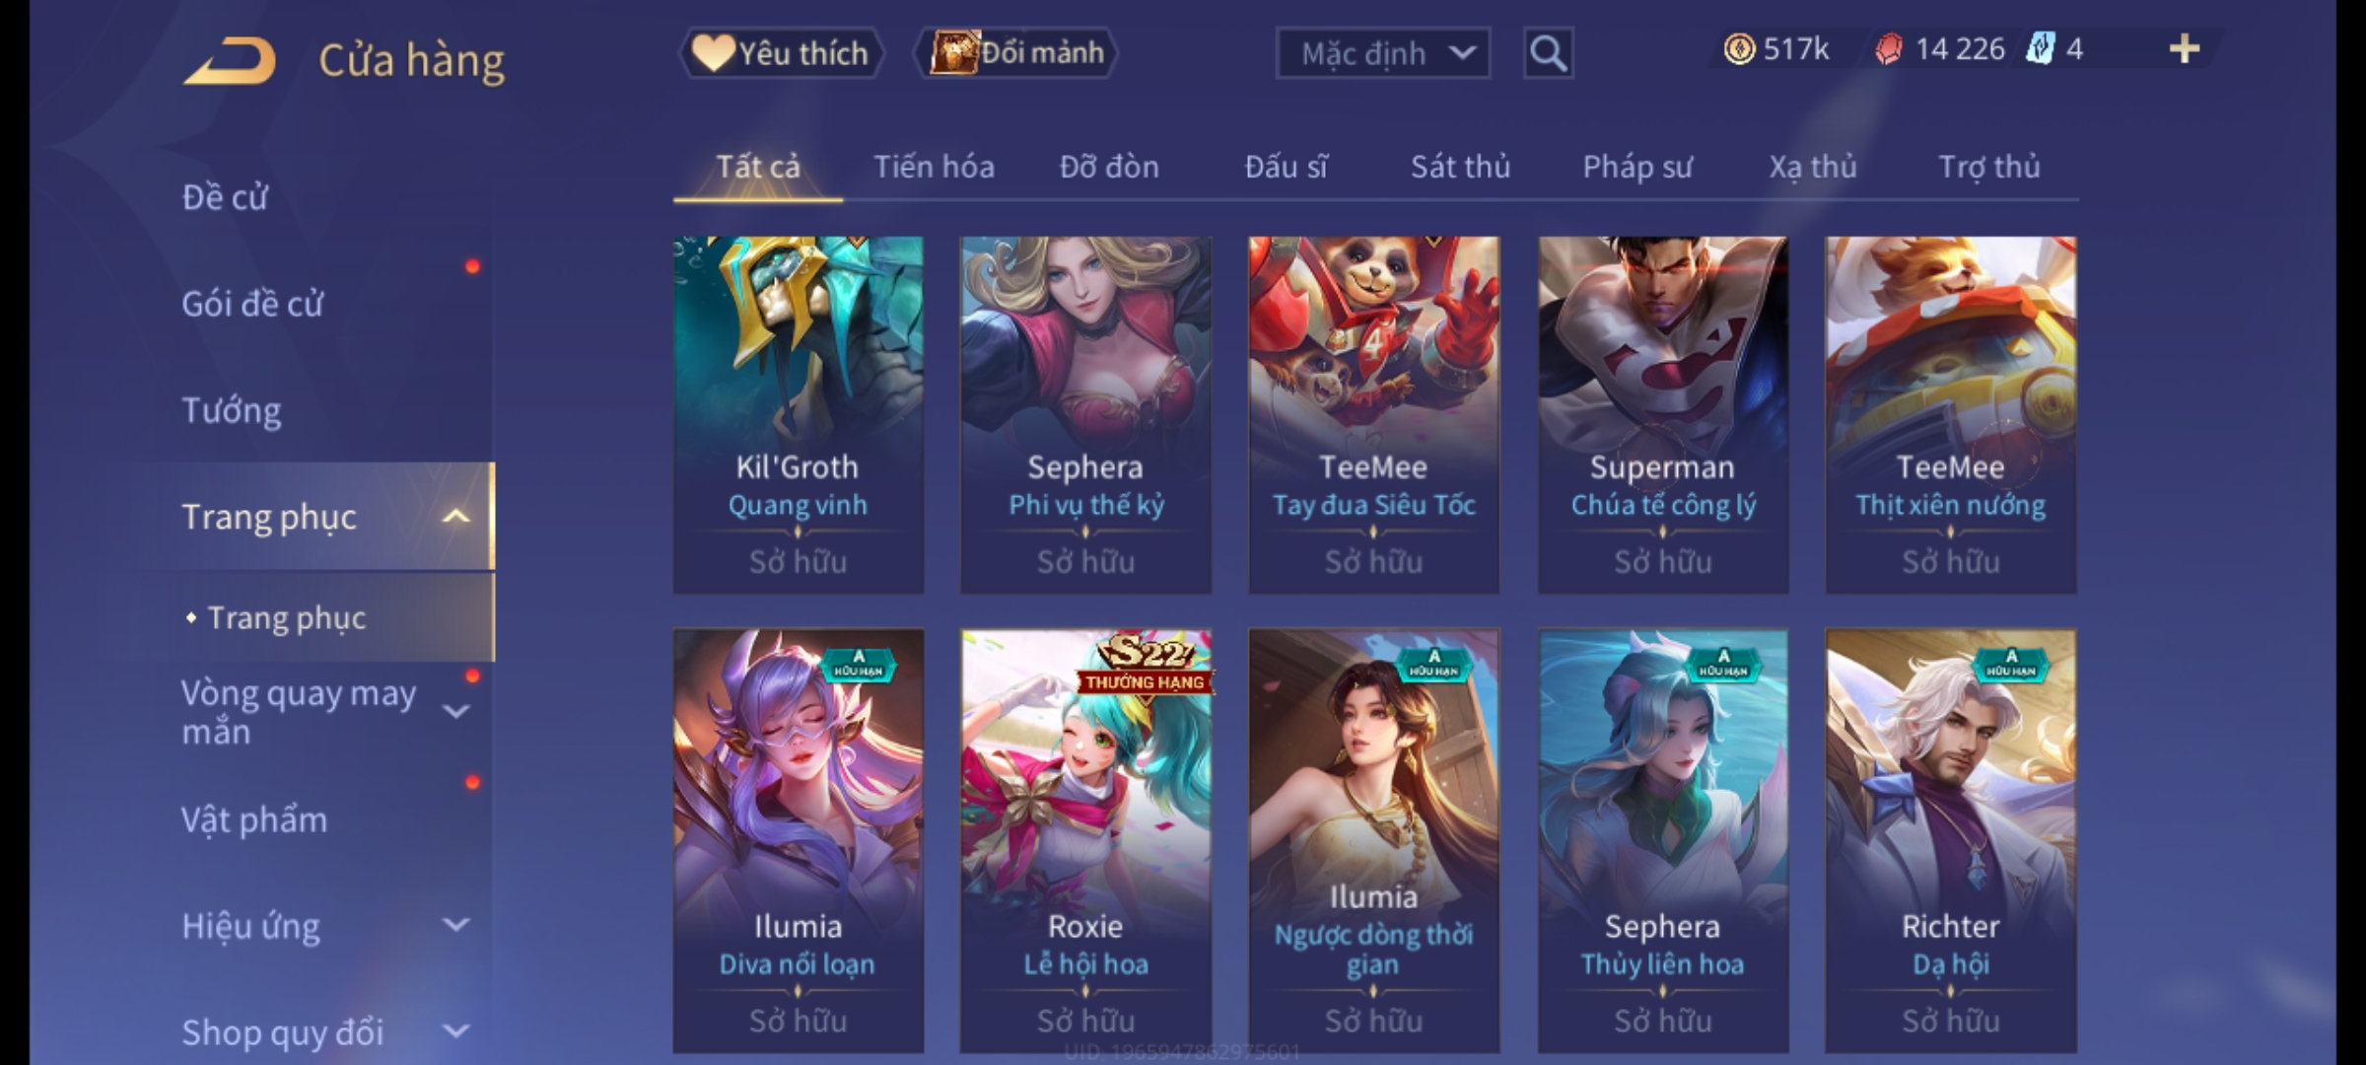Select Superman Chúa tể công lý skin

coord(1663,414)
